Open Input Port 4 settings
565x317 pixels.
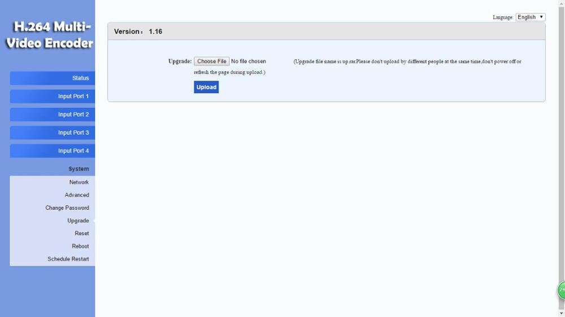tap(53, 151)
